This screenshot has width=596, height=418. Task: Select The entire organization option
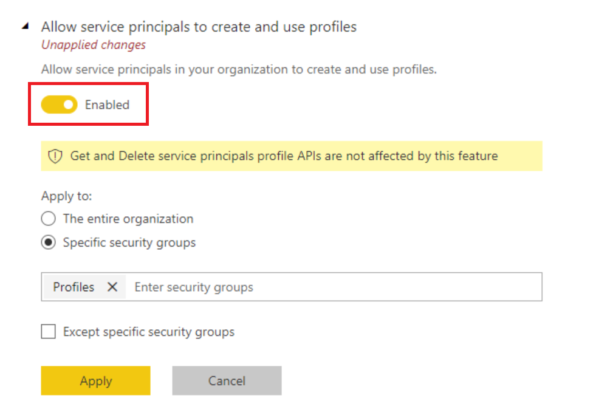point(48,219)
